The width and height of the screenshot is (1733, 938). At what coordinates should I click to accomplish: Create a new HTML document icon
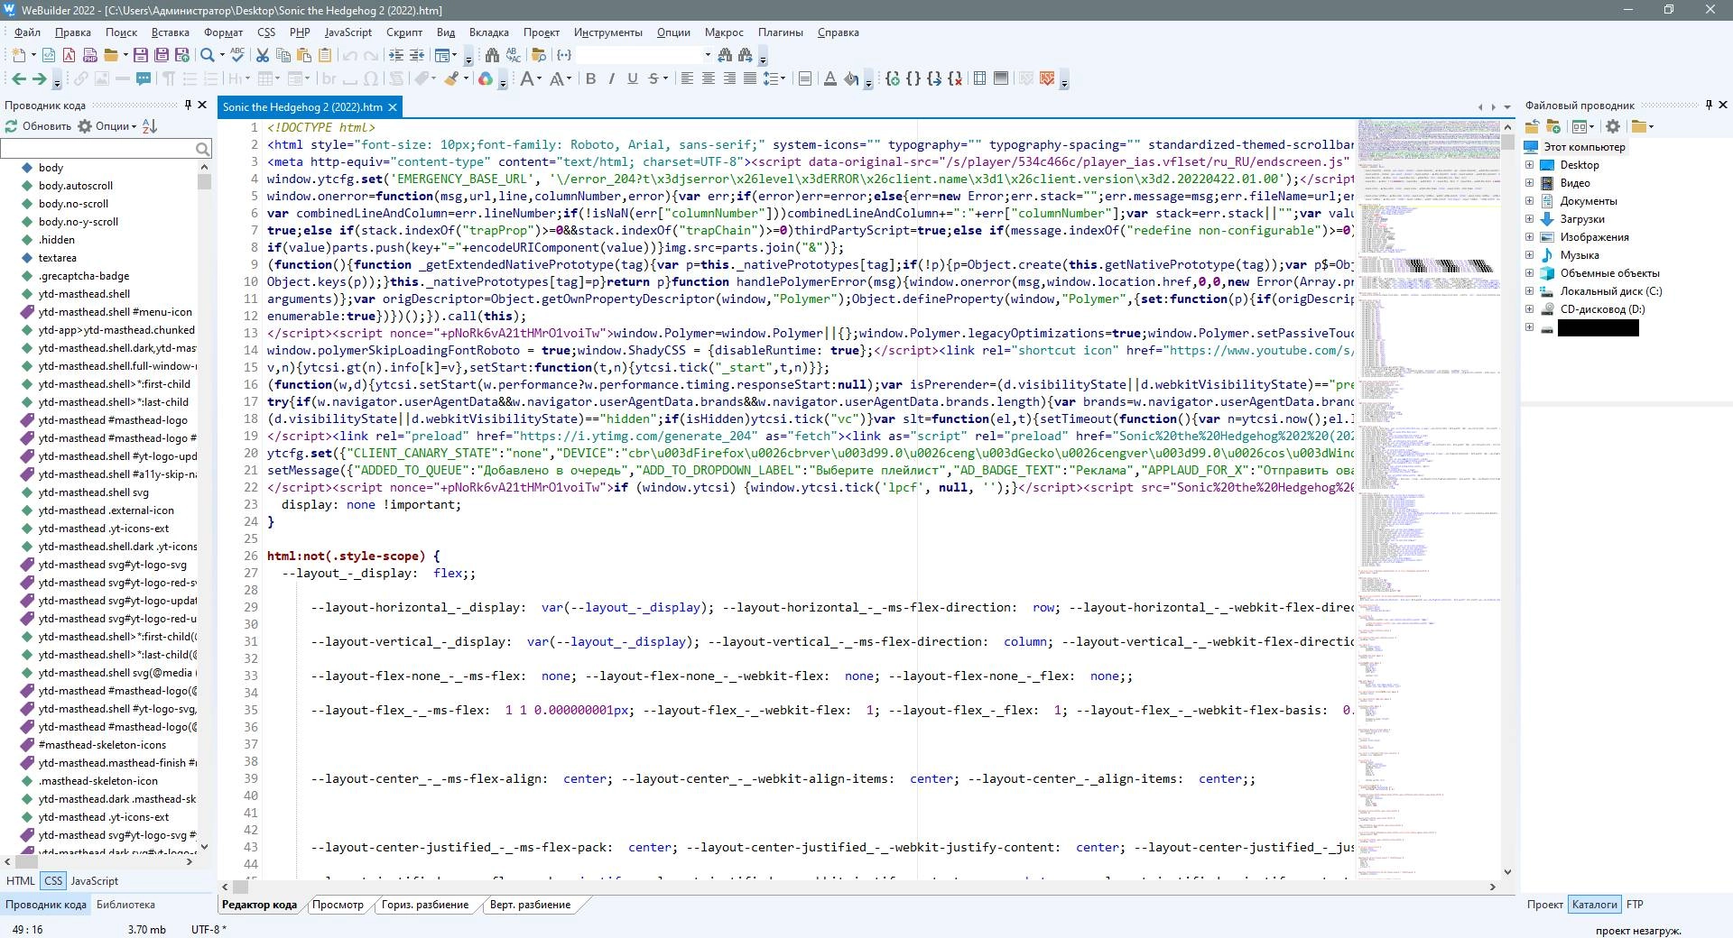point(48,55)
